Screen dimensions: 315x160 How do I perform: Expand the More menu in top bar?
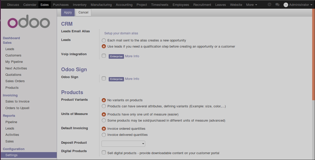pyautogui.click(x=252, y=5)
